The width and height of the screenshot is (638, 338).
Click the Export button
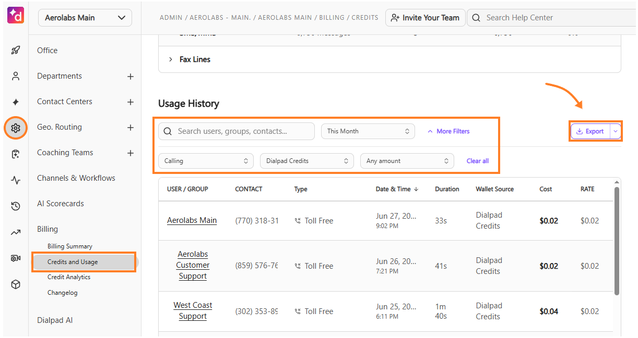[590, 131]
